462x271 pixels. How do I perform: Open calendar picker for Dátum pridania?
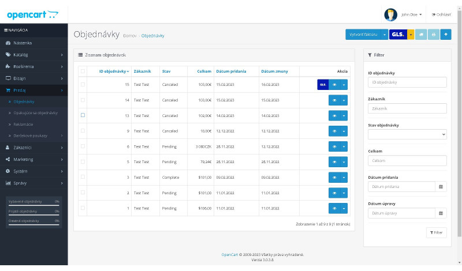point(441,187)
